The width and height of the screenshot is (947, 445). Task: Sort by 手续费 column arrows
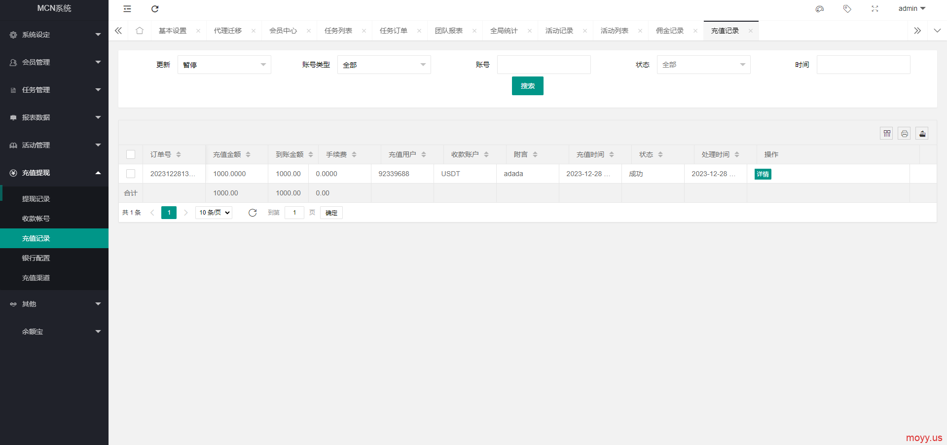354,154
